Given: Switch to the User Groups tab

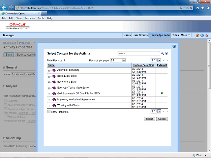Looking at the screenshot, I should click(x=140, y=35).
